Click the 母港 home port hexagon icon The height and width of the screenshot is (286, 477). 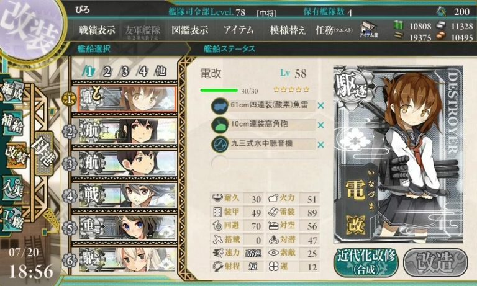(x=43, y=153)
